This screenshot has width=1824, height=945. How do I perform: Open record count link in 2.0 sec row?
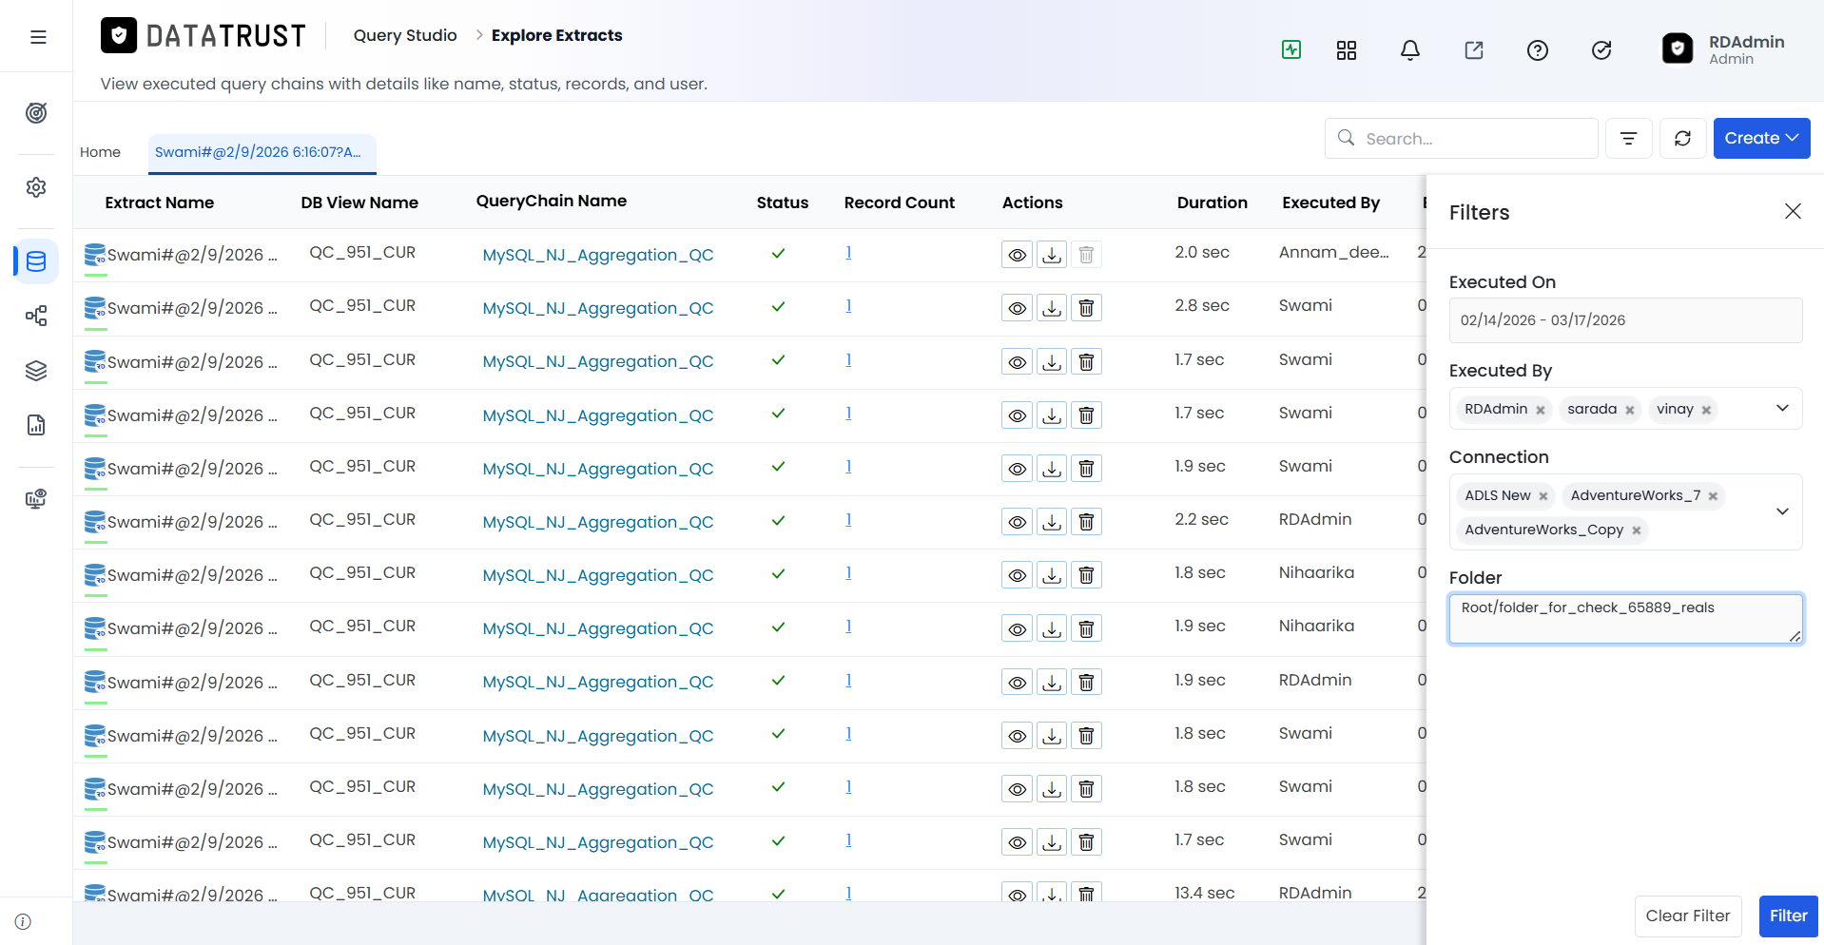(848, 252)
